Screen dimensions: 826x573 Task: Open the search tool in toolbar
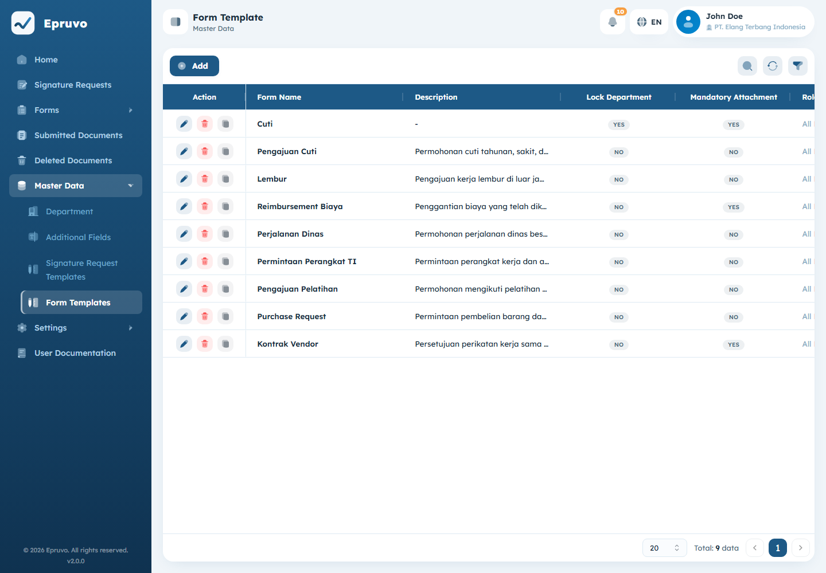tap(747, 66)
